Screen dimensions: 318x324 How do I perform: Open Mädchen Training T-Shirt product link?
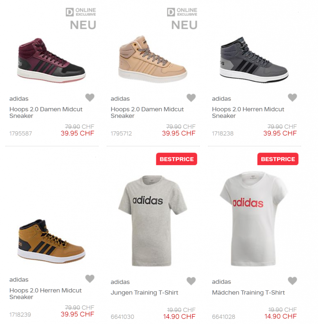pos(248,293)
